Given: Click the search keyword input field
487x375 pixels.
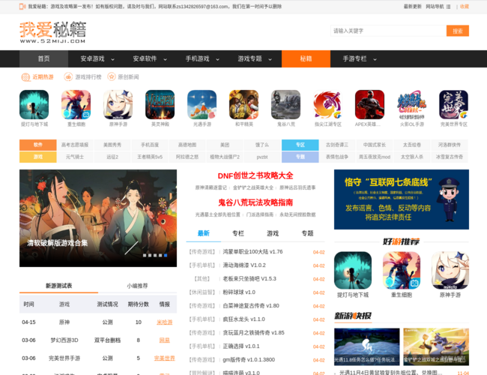Looking at the screenshot, I should 386,31.
